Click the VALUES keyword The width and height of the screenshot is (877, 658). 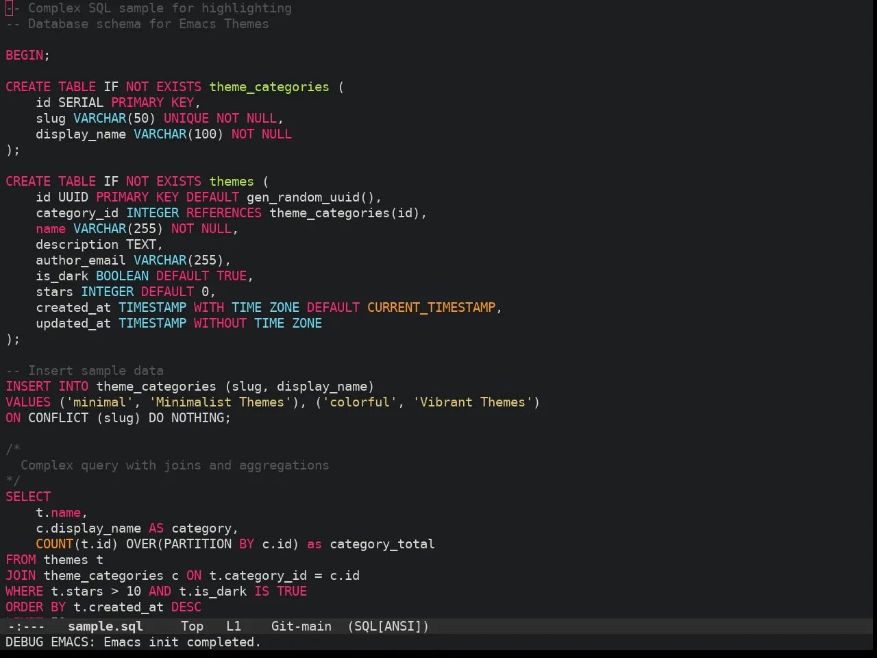point(28,402)
